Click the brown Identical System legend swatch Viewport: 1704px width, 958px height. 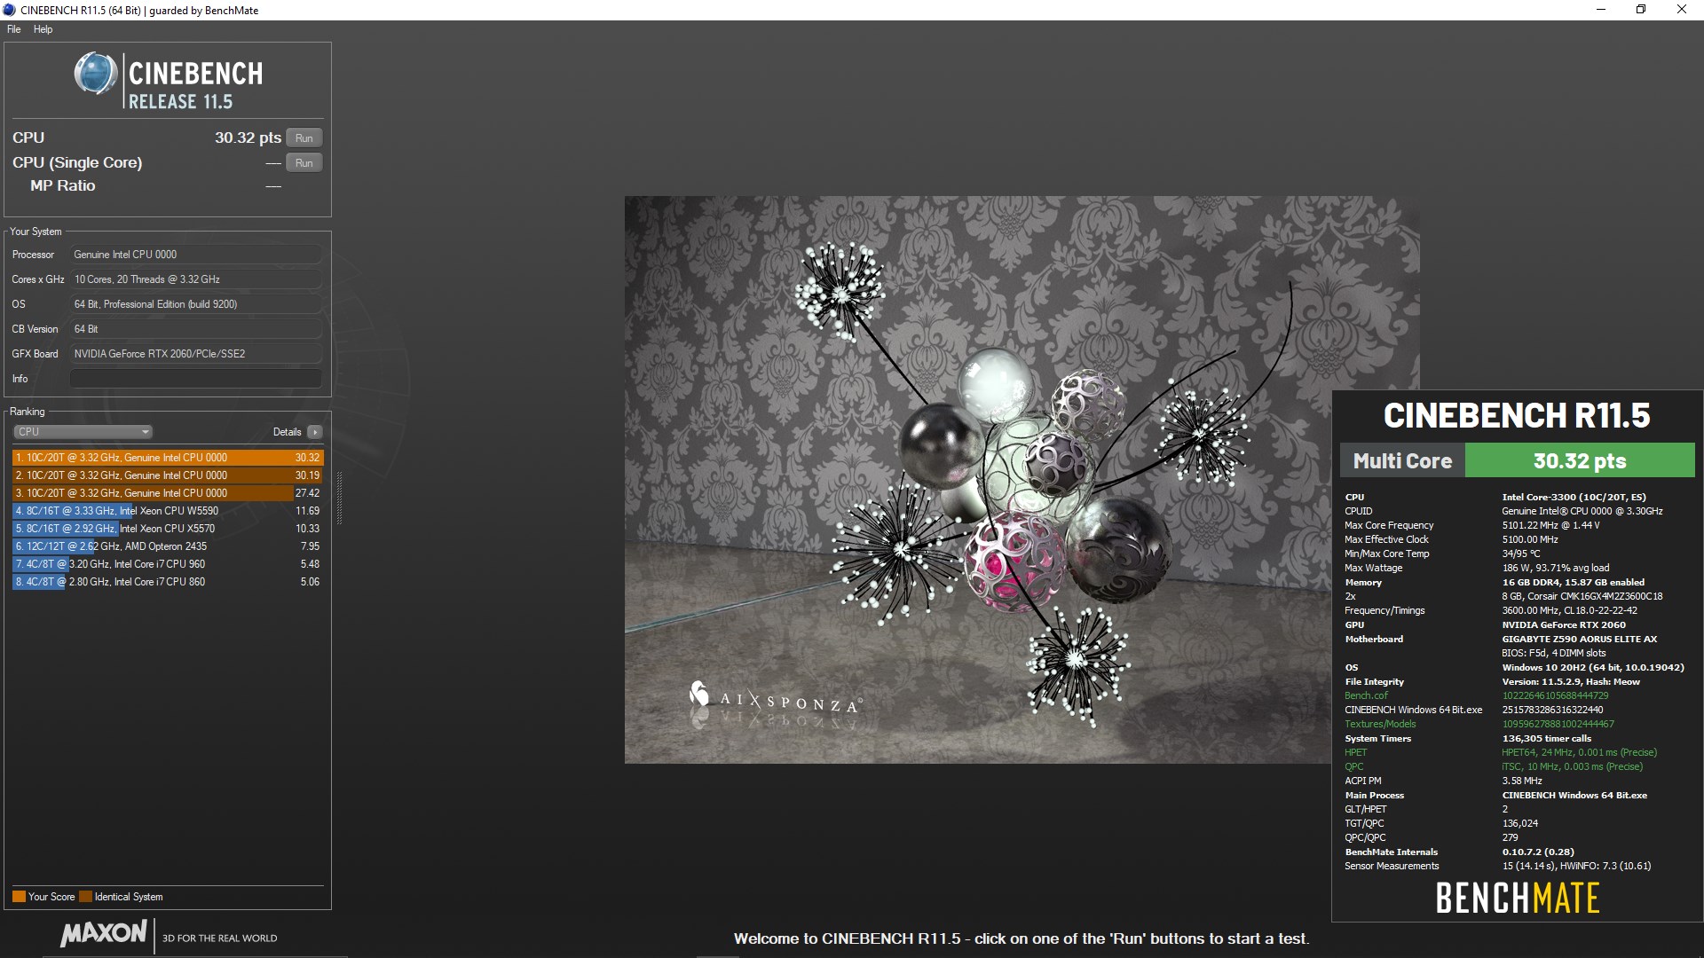85,897
